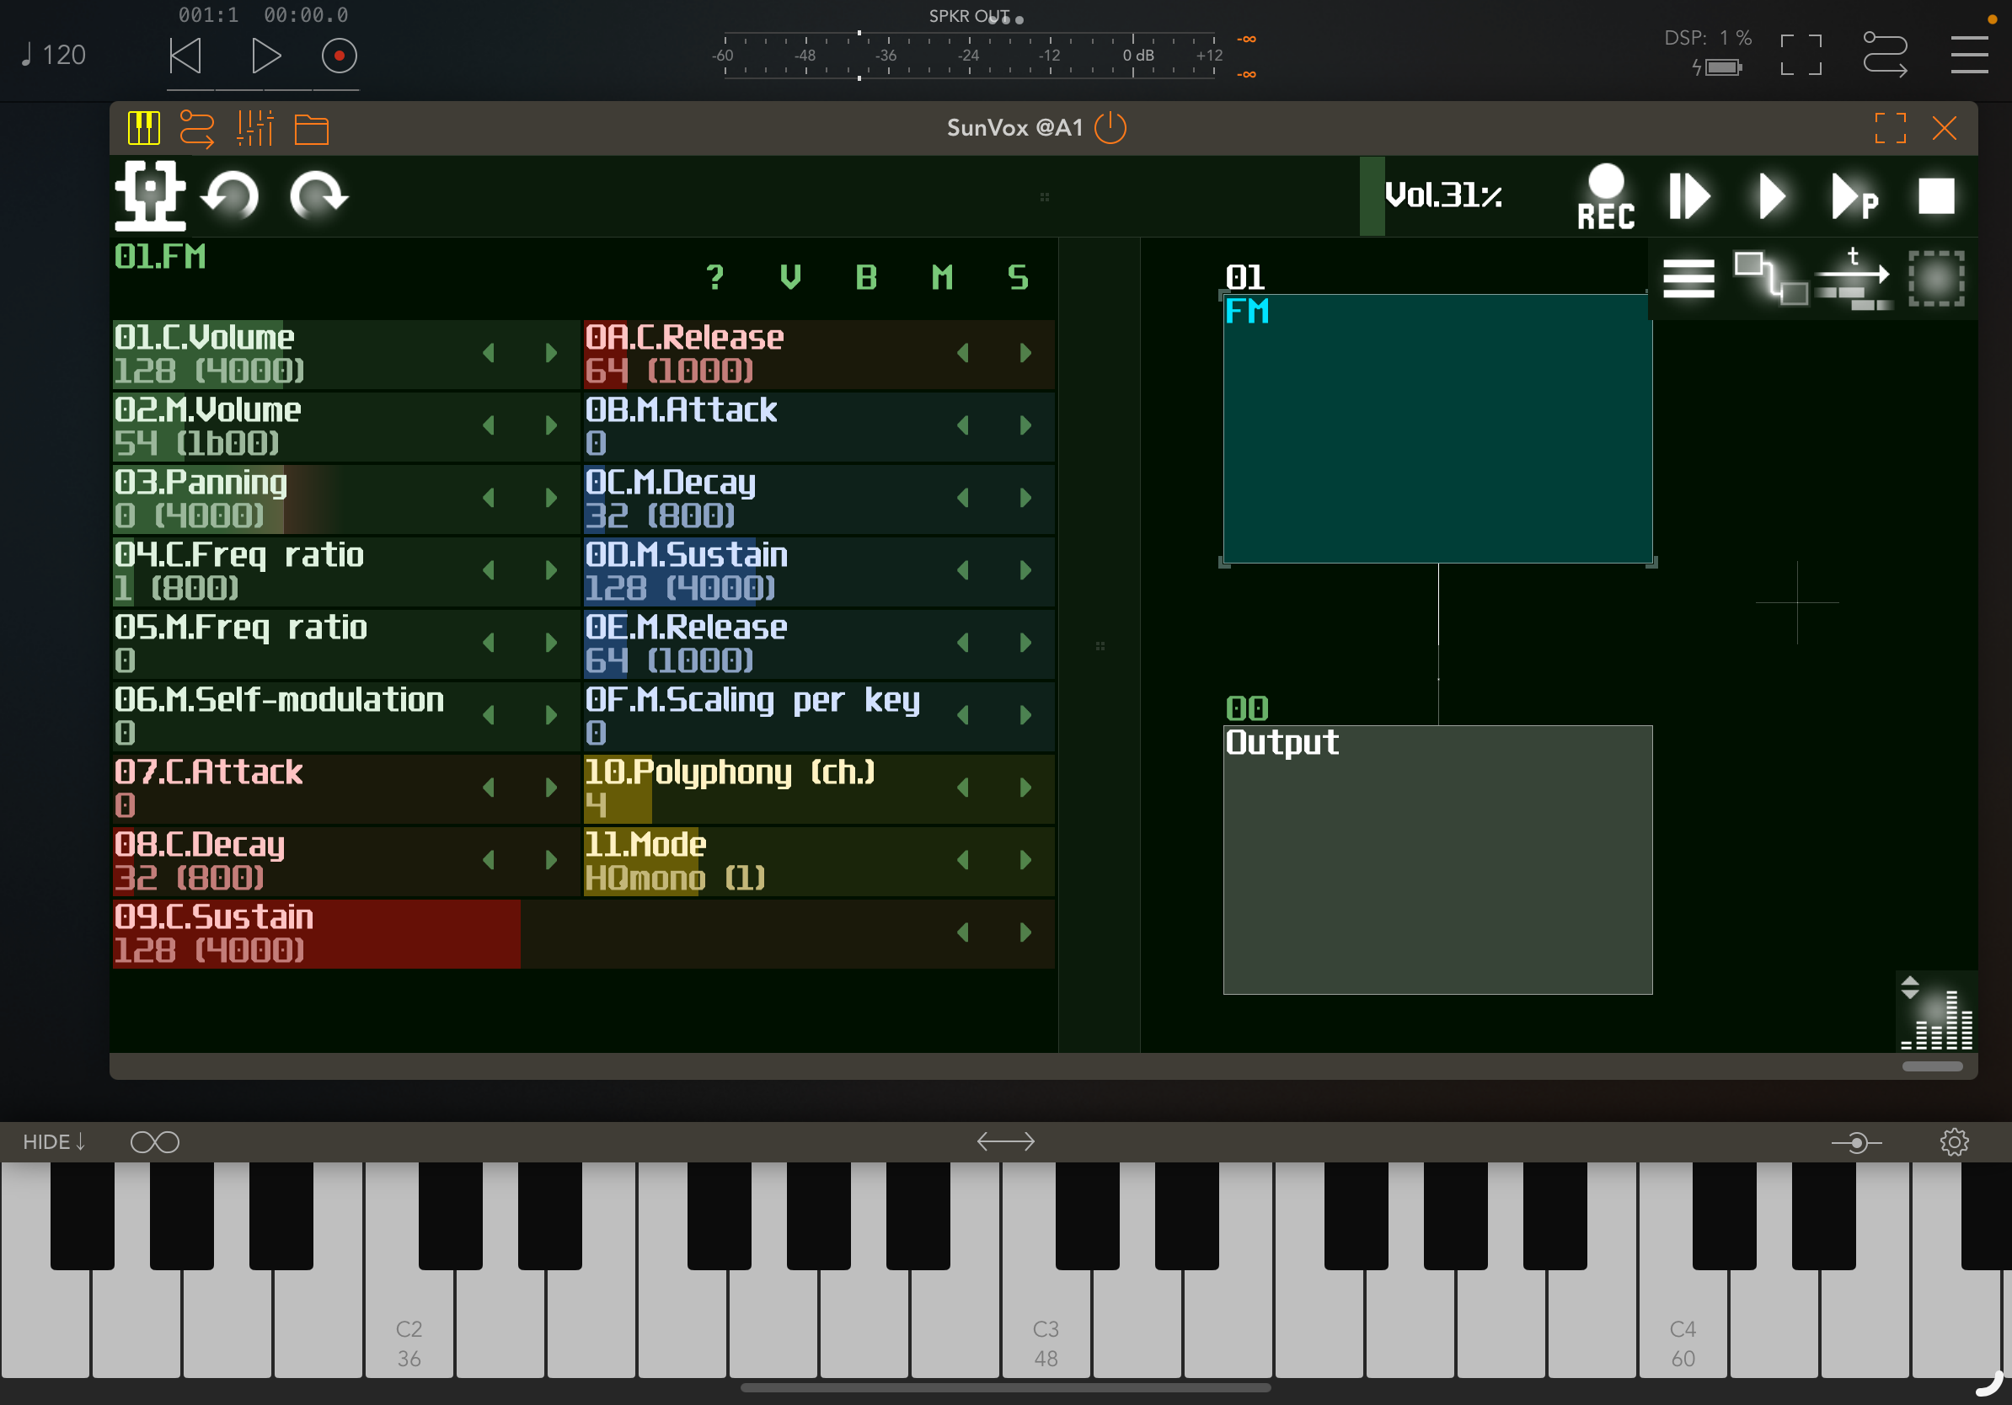Toggle B bypass for FM module
Image resolution: width=2012 pixels, height=1405 pixels.
tap(866, 278)
